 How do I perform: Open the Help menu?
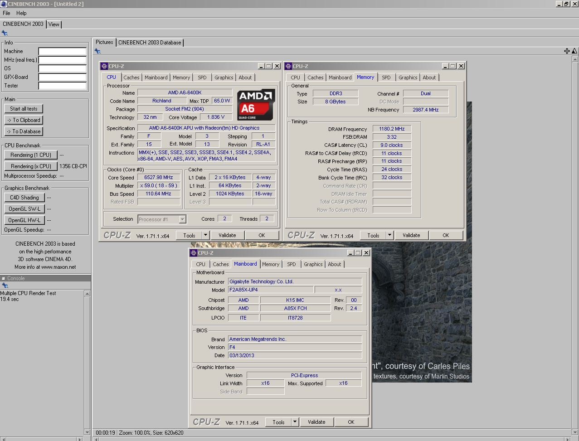click(x=21, y=13)
